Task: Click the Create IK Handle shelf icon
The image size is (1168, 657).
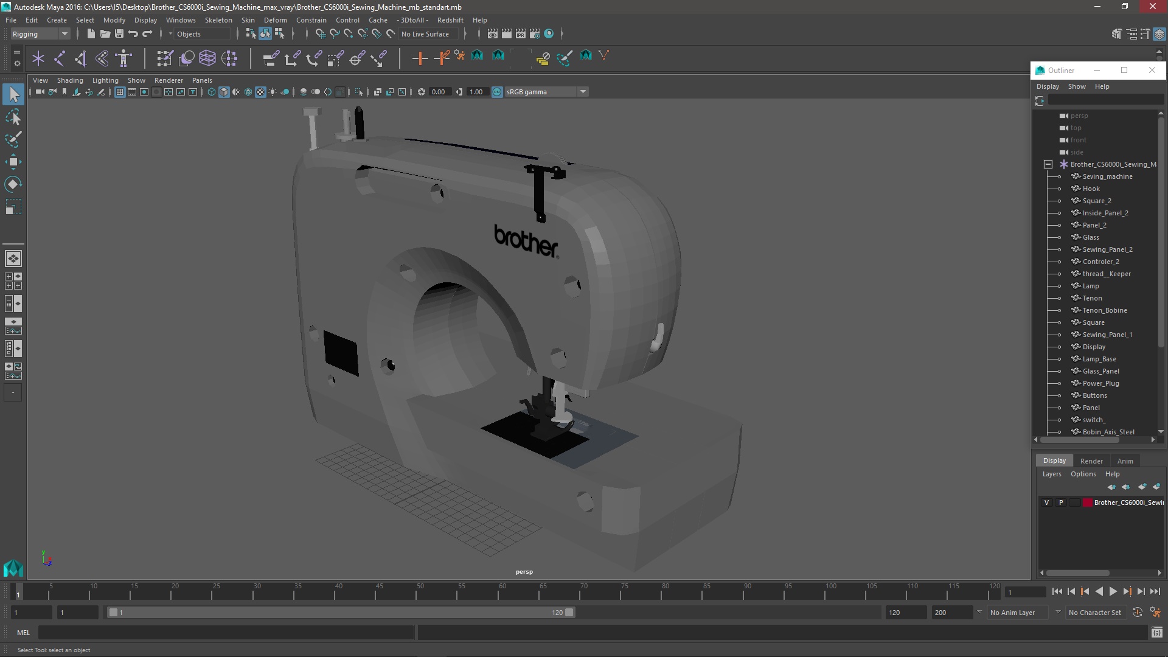Action: [81, 58]
